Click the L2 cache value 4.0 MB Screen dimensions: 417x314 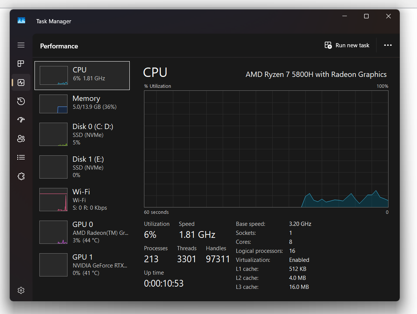298,278
